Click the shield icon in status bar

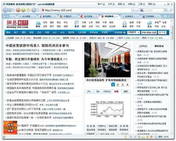click(147, 137)
